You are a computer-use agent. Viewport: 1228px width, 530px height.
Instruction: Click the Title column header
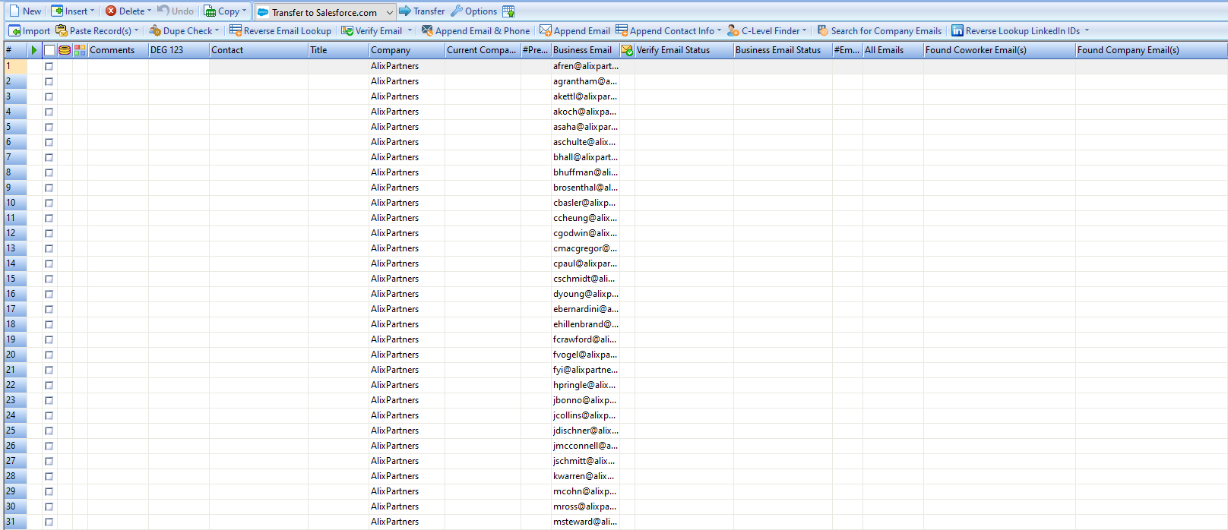click(x=338, y=50)
